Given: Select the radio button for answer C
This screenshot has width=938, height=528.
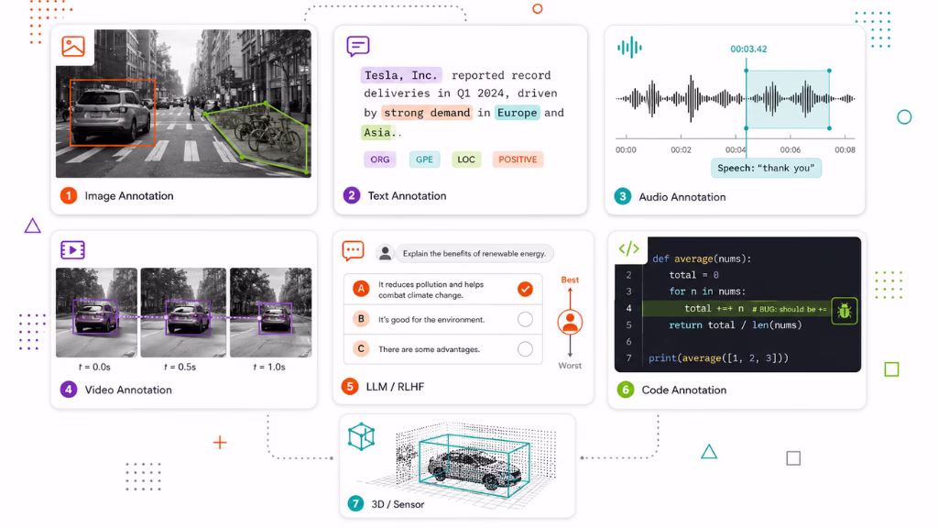Looking at the screenshot, I should pyautogui.click(x=525, y=349).
